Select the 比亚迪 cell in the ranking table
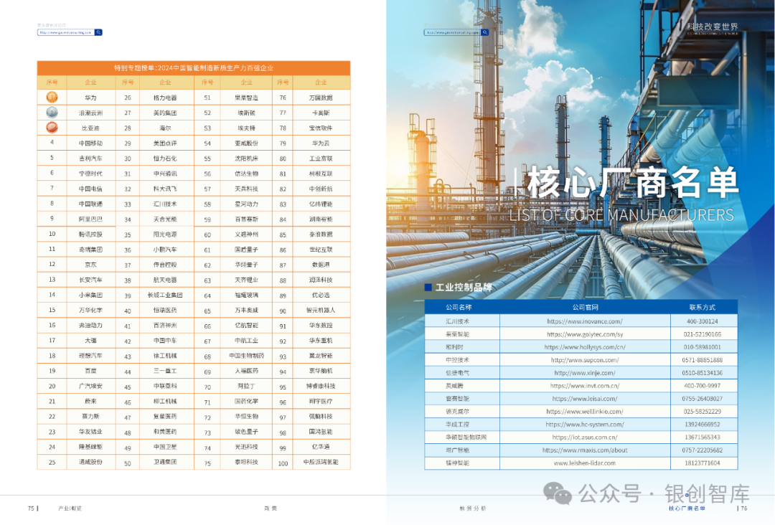Screen dimensions: 775x525 point(90,128)
